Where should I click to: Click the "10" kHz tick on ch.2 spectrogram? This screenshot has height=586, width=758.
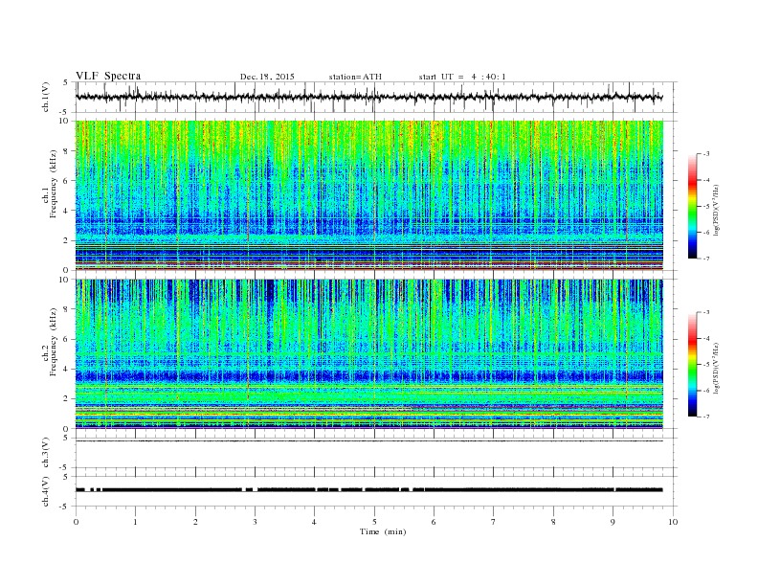click(64, 280)
